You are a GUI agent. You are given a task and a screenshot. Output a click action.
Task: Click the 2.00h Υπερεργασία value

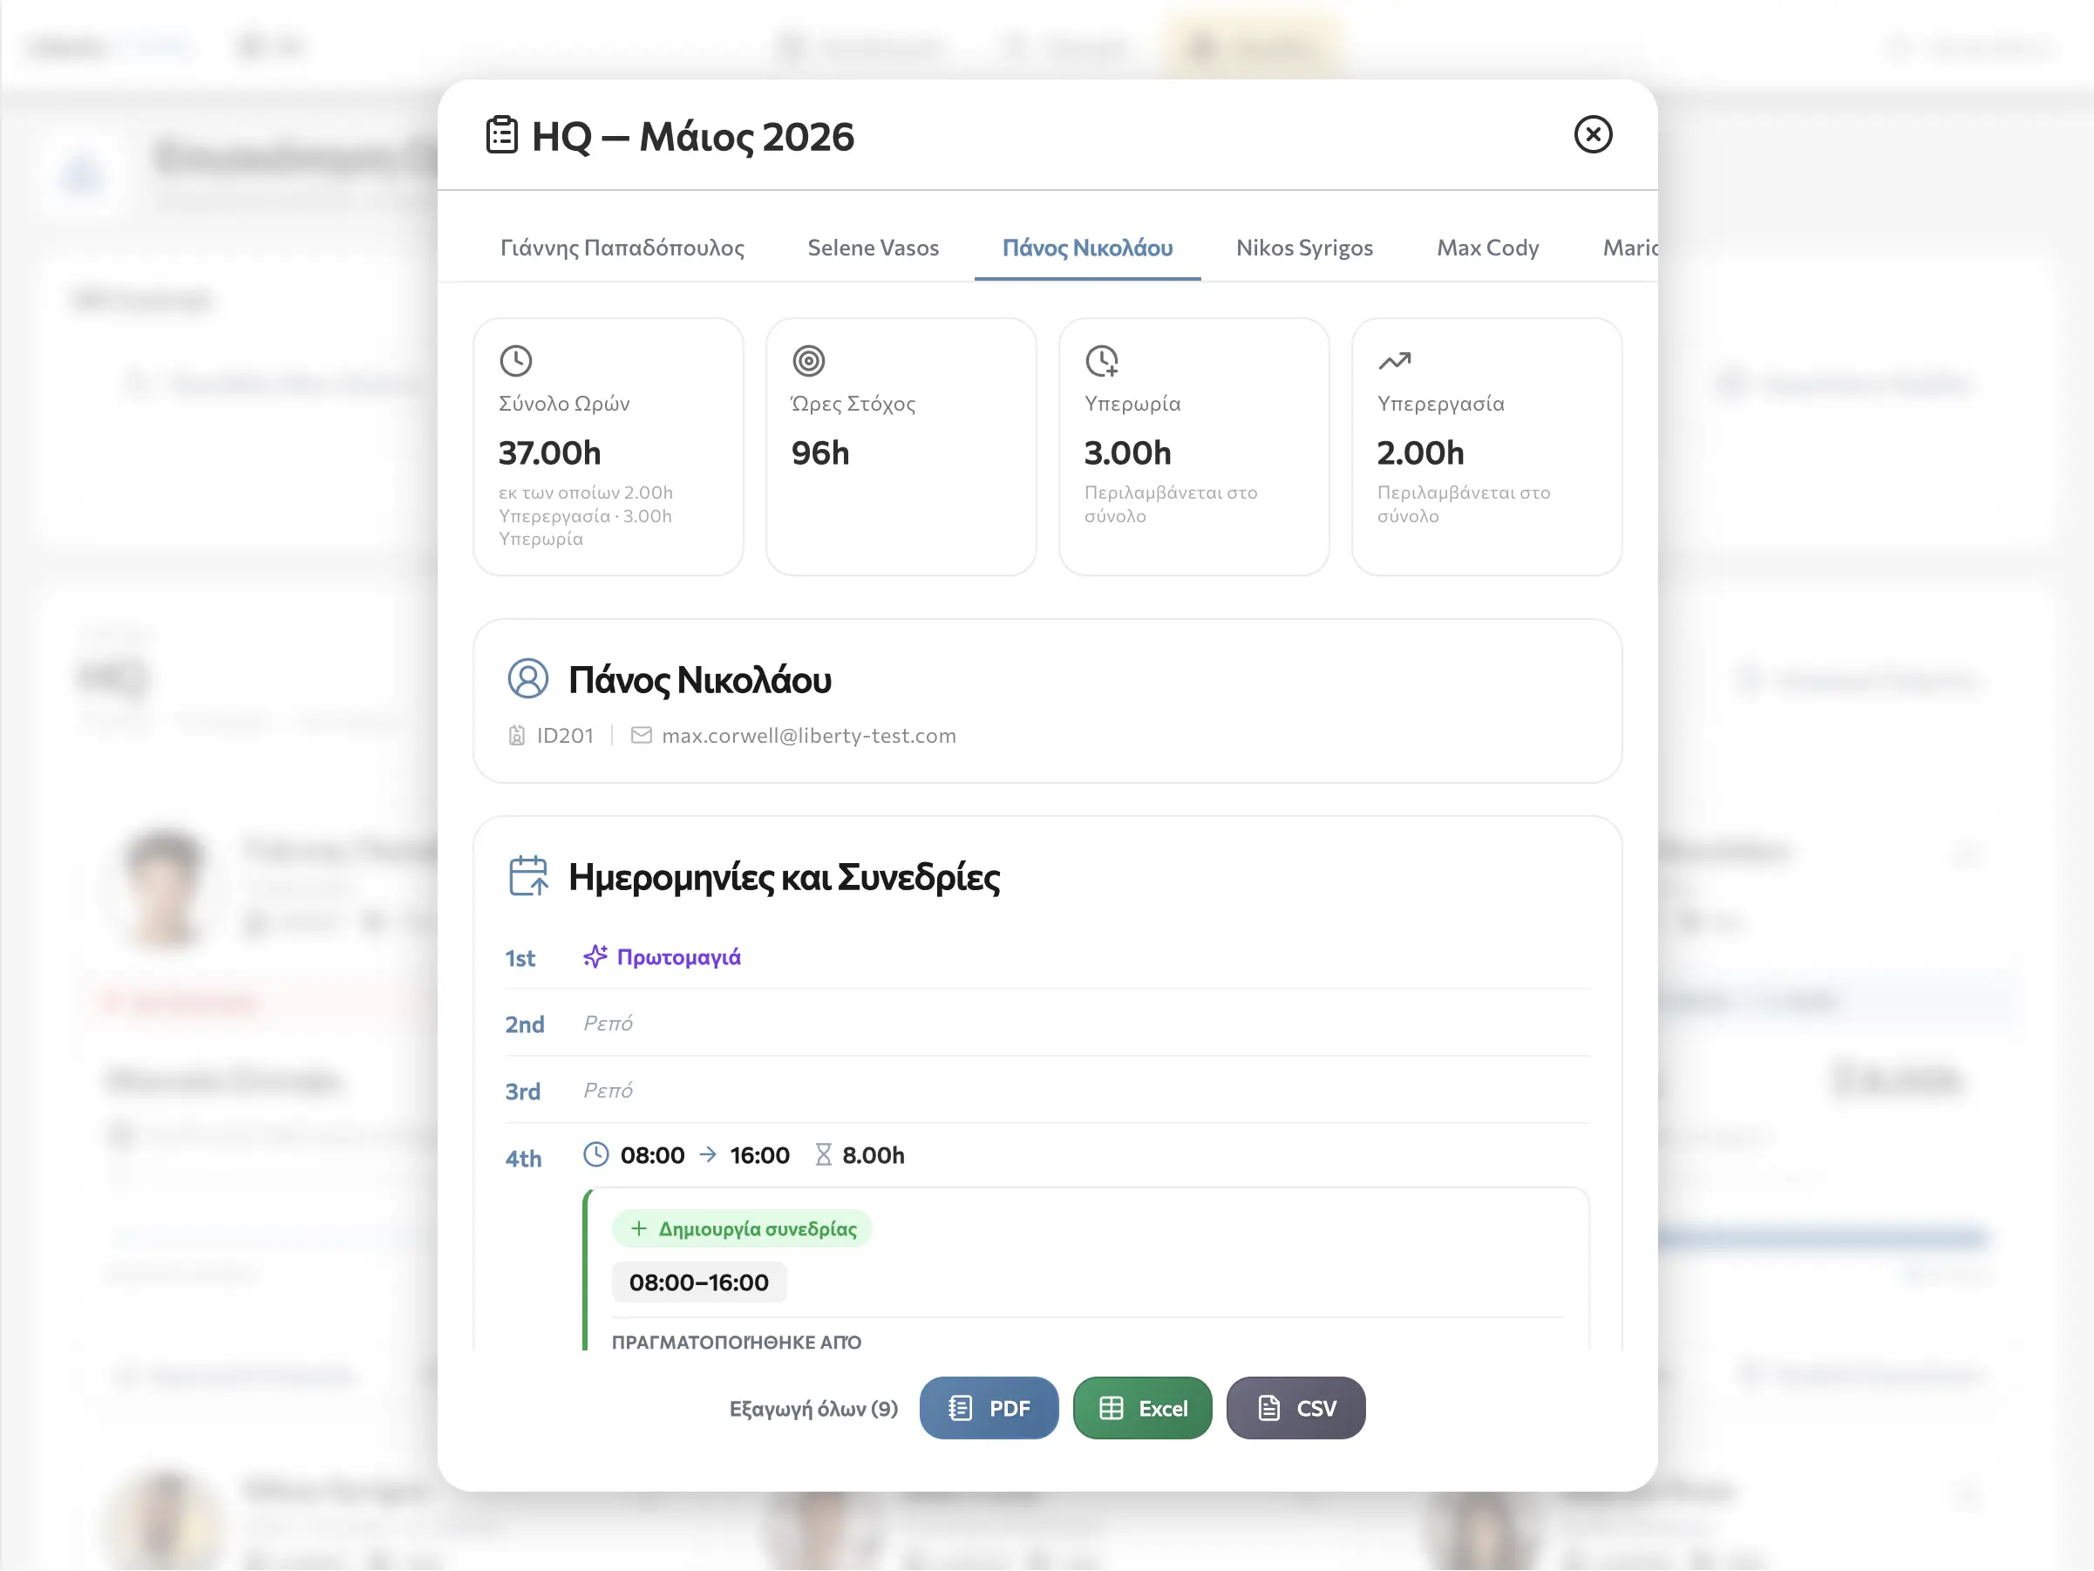tap(1420, 452)
